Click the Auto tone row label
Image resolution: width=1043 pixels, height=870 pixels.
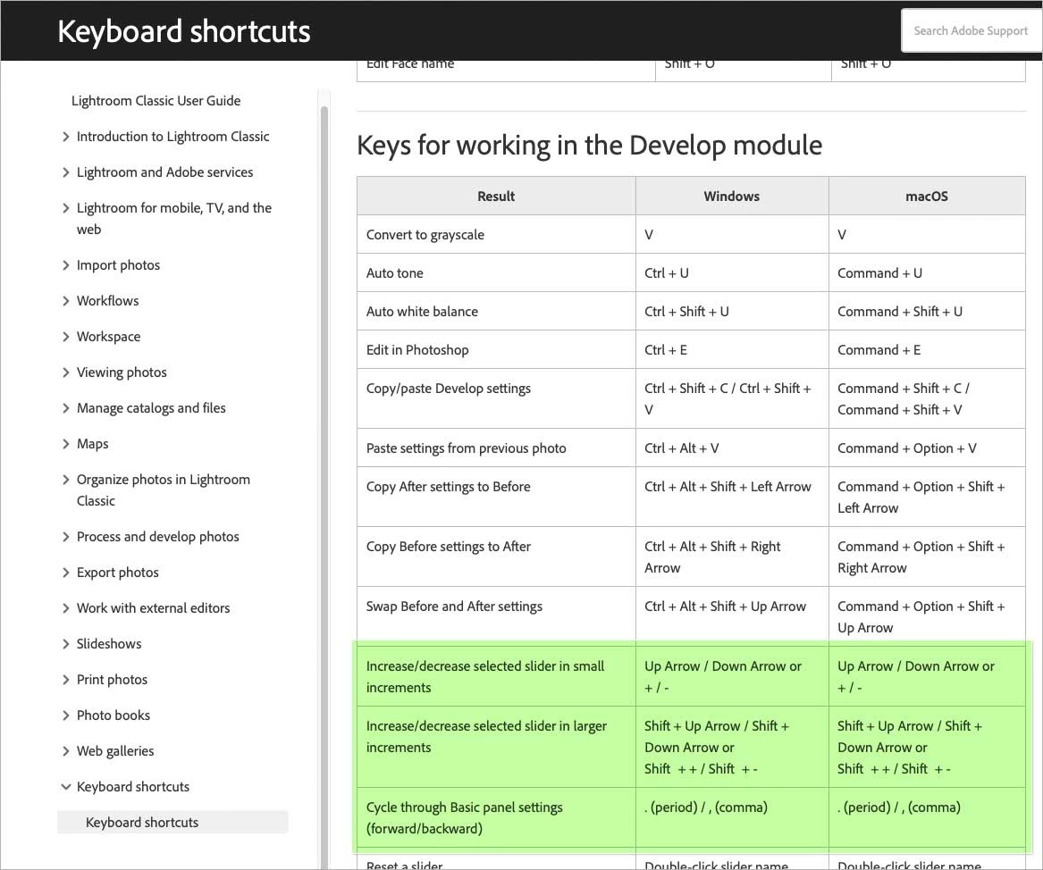point(394,273)
